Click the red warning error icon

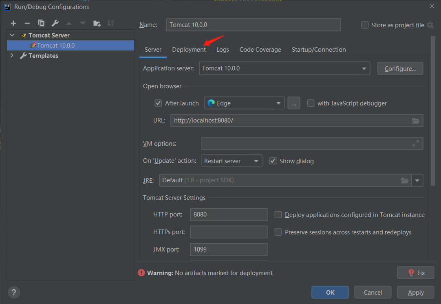point(141,273)
